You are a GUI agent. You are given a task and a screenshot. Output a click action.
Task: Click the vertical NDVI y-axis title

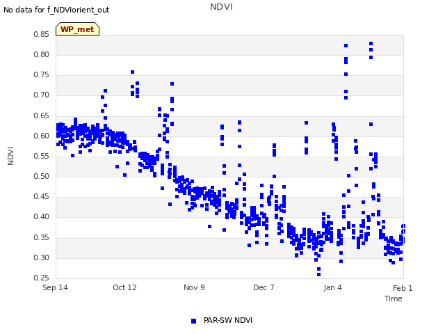[10, 156]
